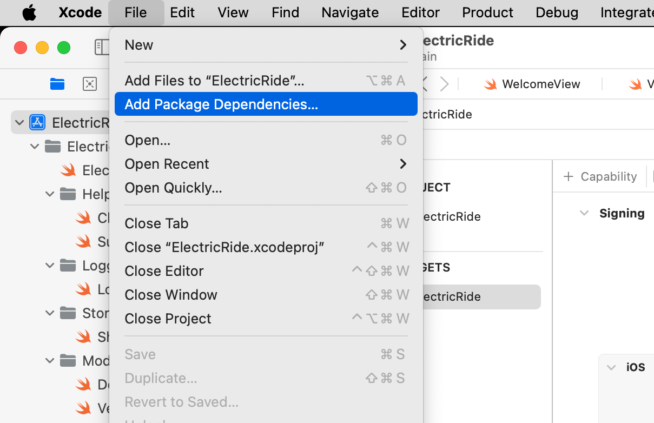This screenshot has width=654, height=423.
Task: Expand the Open Recent submenu
Action: (x=402, y=164)
